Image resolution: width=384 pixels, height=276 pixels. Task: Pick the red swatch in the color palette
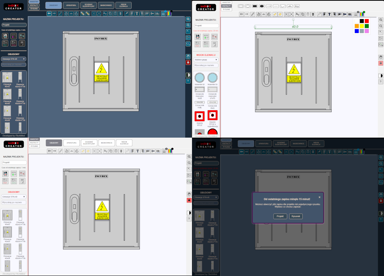[x=367, y=21]
